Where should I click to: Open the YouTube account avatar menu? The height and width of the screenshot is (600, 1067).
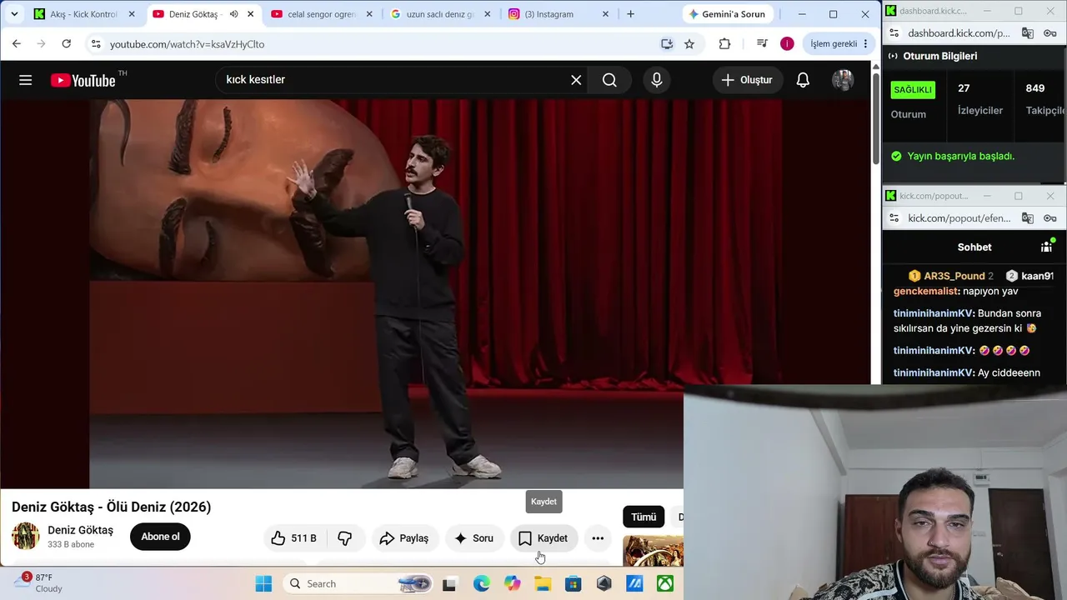843,80
